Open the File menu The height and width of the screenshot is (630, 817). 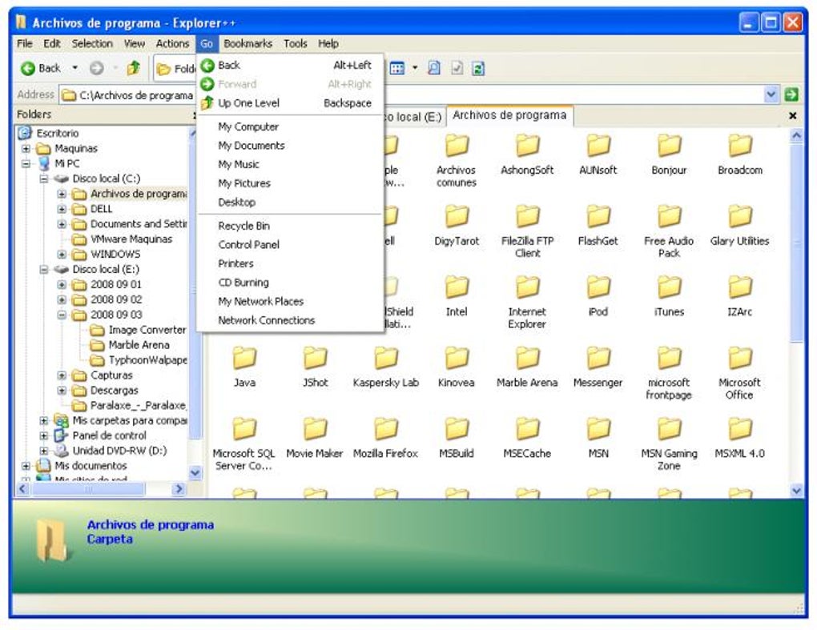(25, 44)
